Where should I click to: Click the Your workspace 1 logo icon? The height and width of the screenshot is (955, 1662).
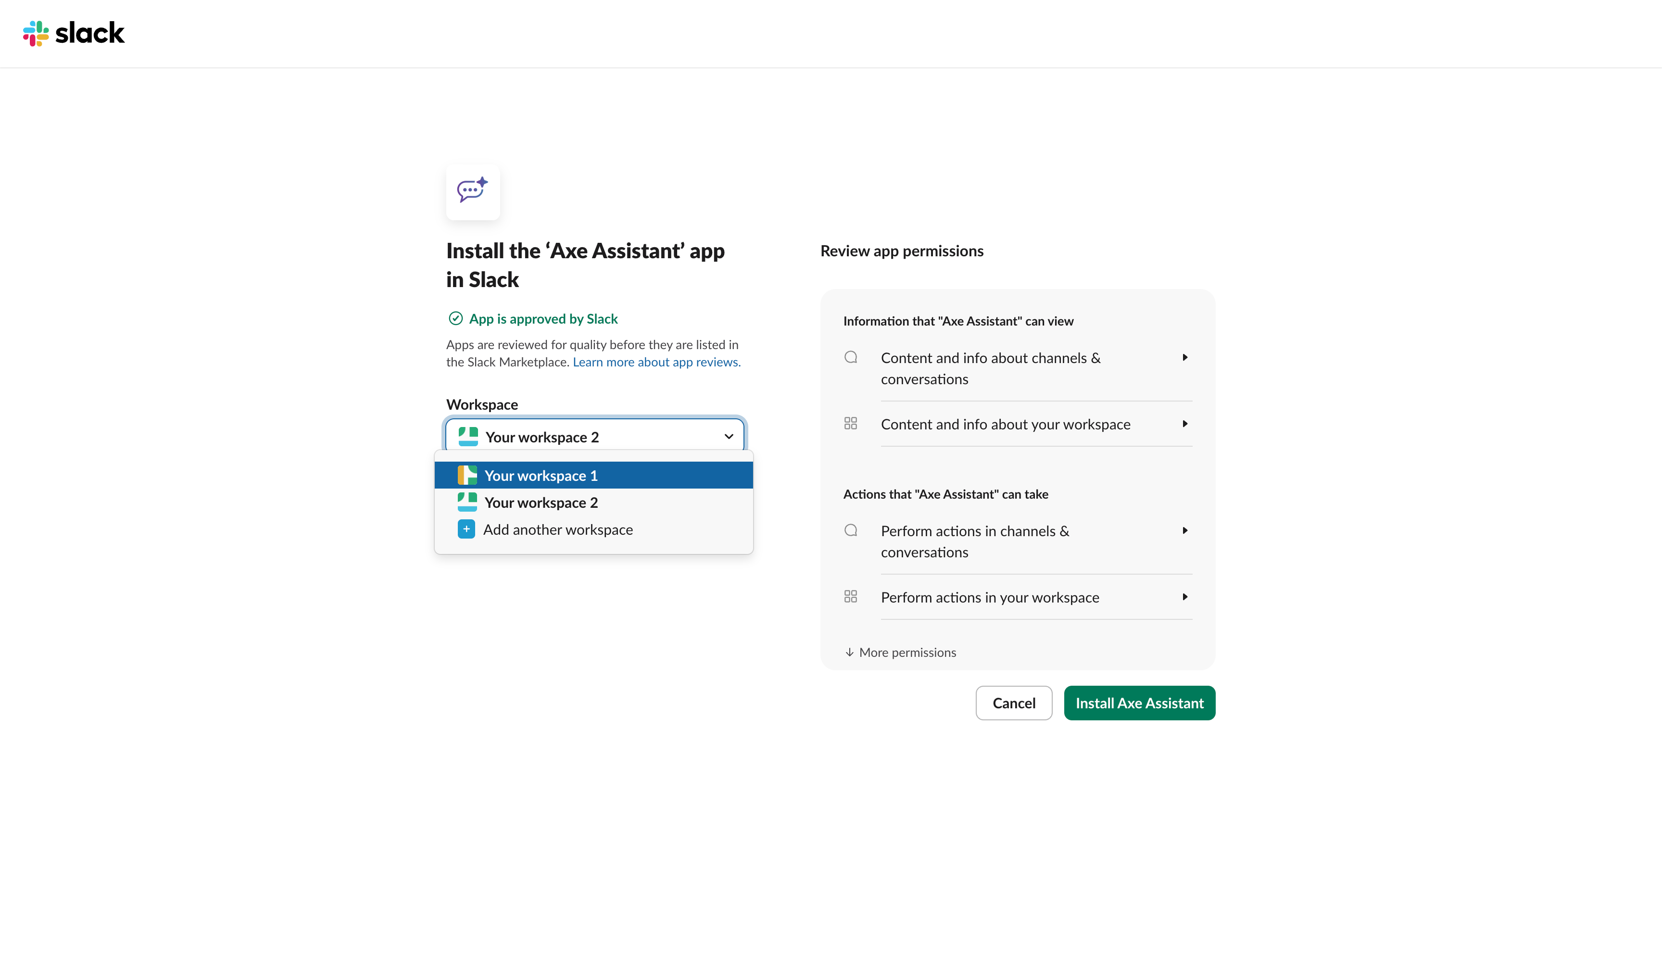(467, 475)
